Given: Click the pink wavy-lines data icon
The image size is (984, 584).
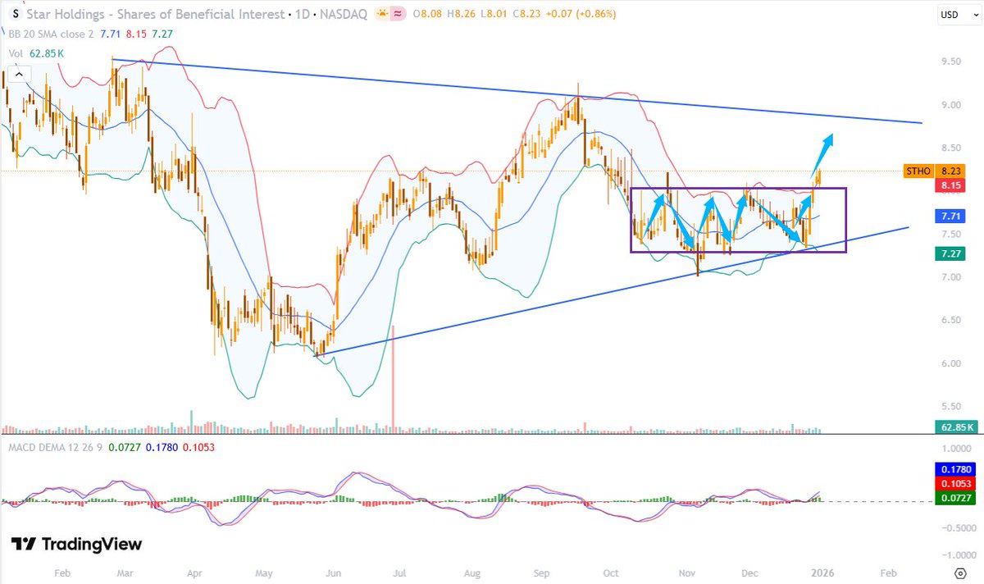Looking at the screenshot, I should pos(399,14).
